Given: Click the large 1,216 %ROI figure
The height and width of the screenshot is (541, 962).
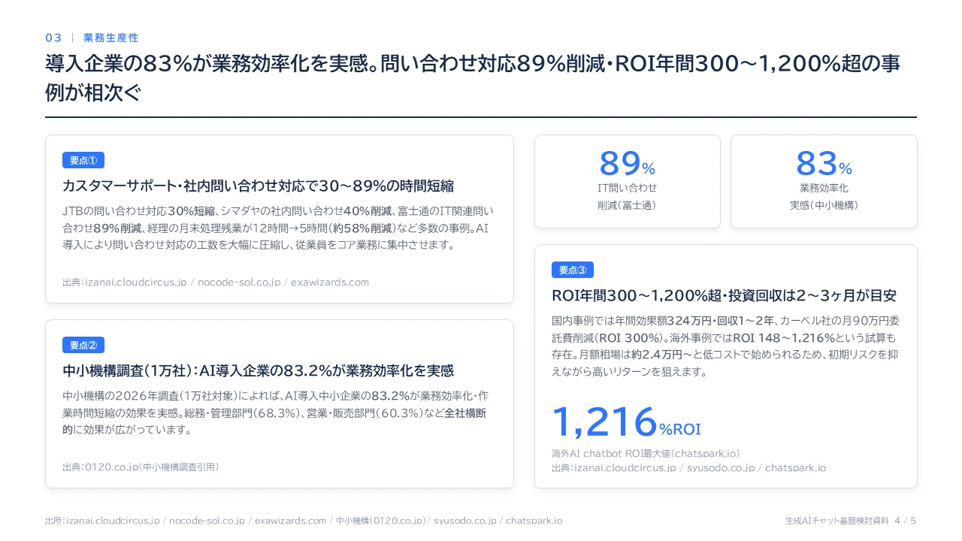Looking at the screenshot, I should click(626, 422).
